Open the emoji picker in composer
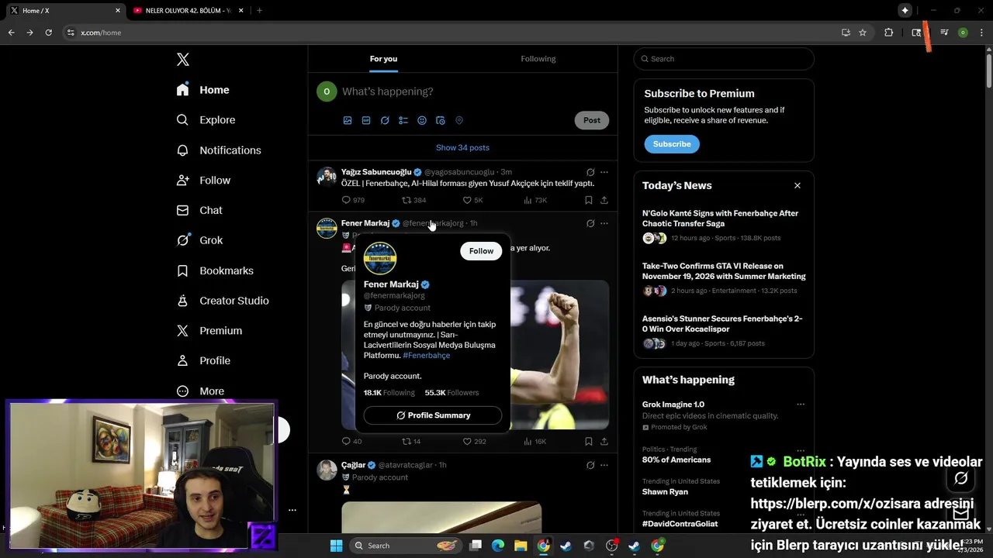 coord(422,121)
